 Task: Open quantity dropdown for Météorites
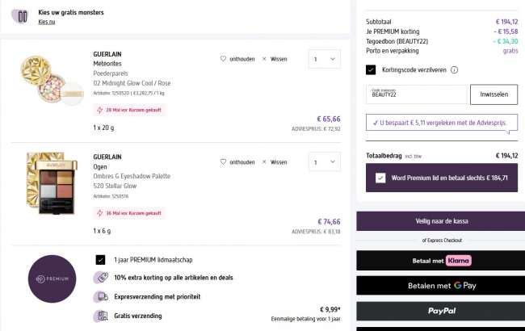point(325,59)
